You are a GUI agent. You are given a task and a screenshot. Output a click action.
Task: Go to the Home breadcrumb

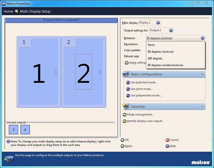tap(8, 11)
